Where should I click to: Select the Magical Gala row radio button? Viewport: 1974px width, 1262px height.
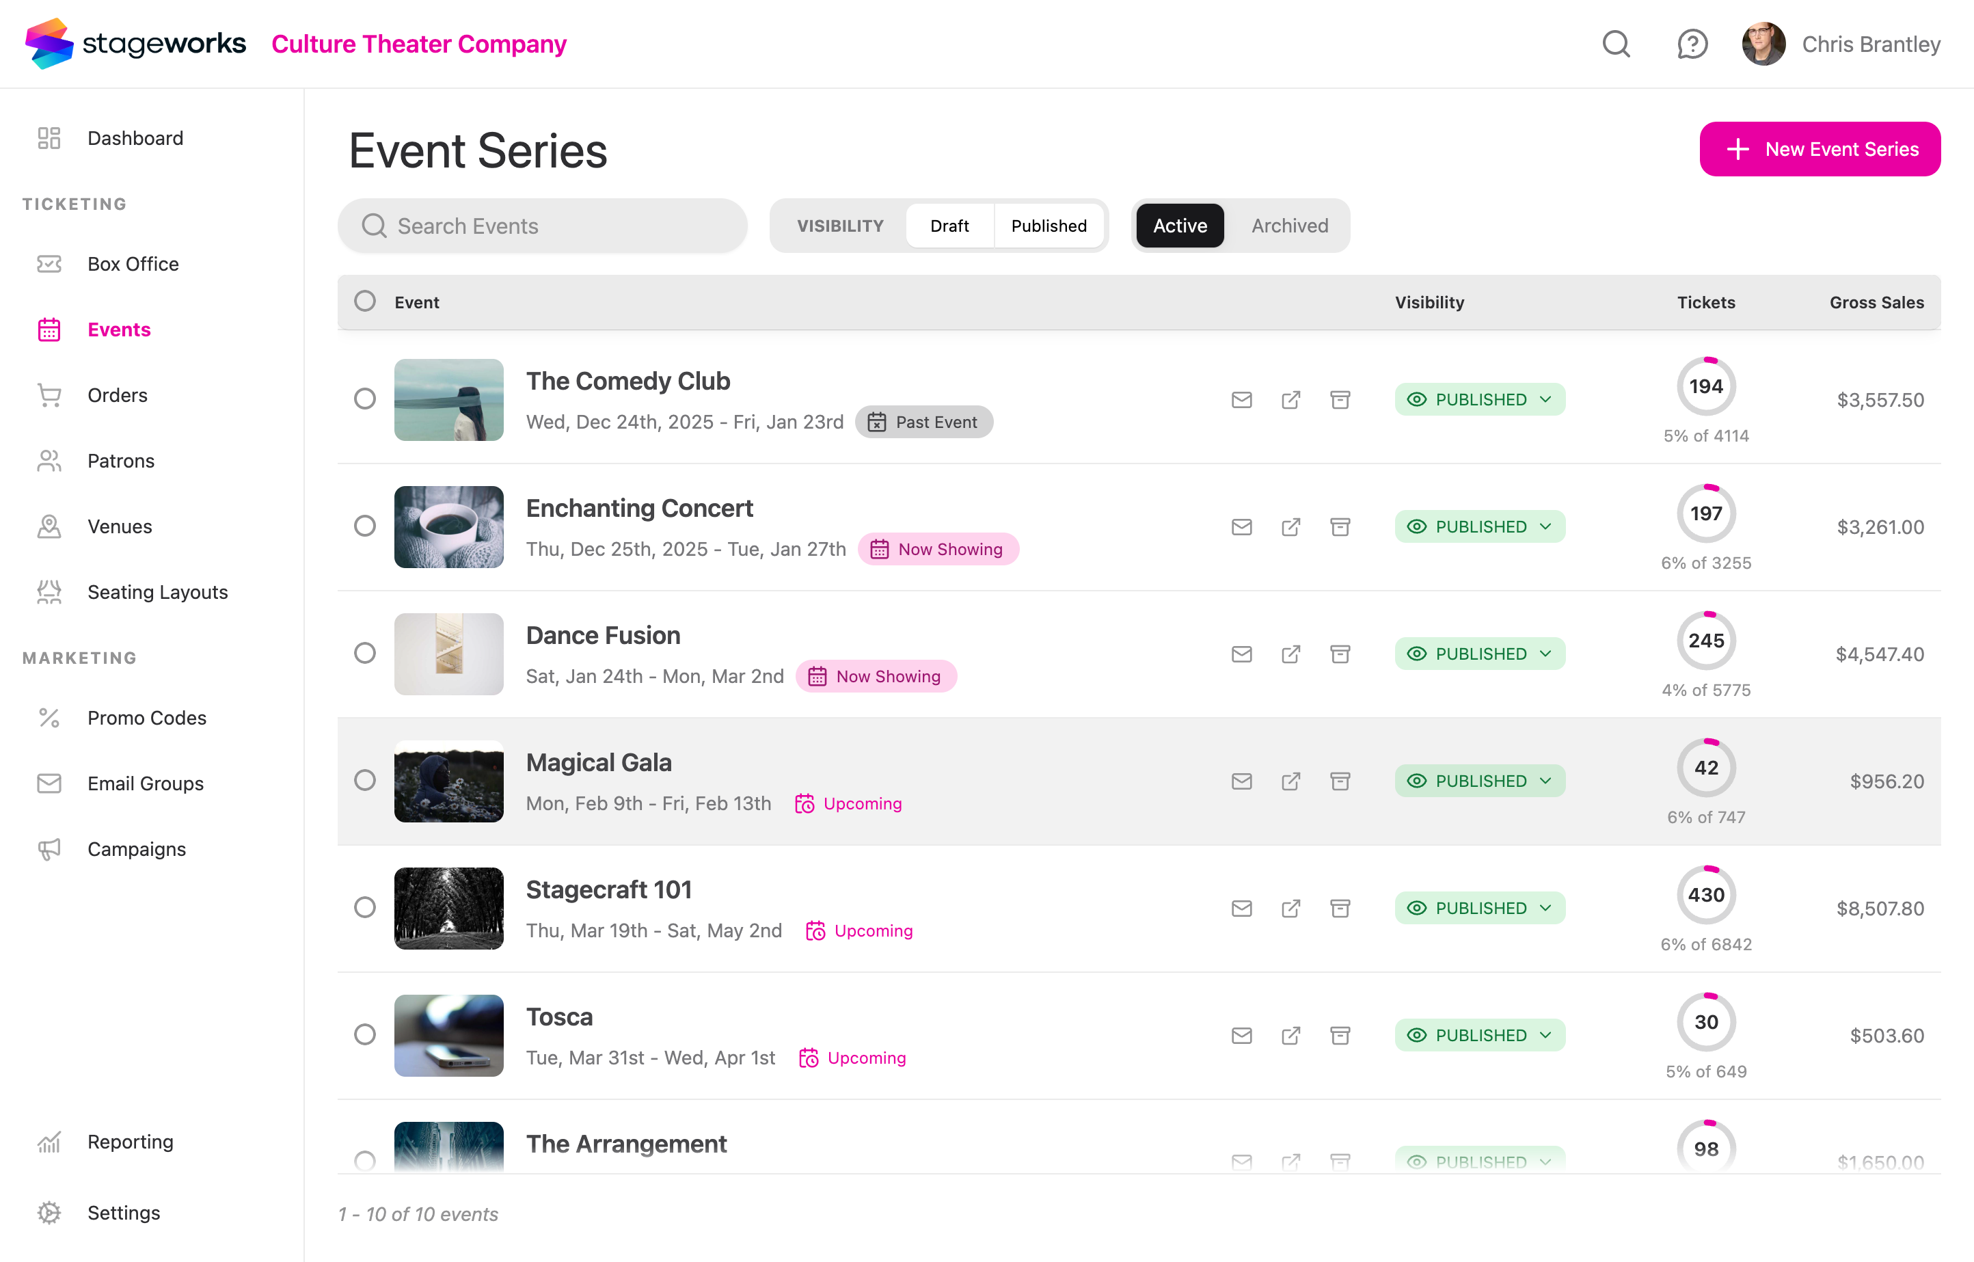point(364,780)
